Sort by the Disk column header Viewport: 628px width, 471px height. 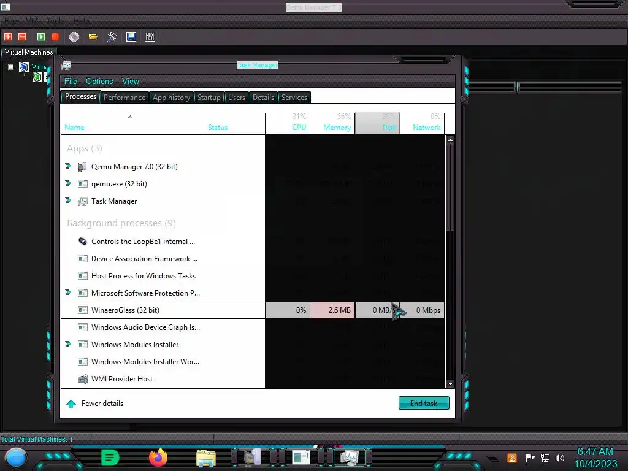point(377,123)
